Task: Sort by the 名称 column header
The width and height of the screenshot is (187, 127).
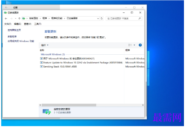Action: click(x=42, y=50)
